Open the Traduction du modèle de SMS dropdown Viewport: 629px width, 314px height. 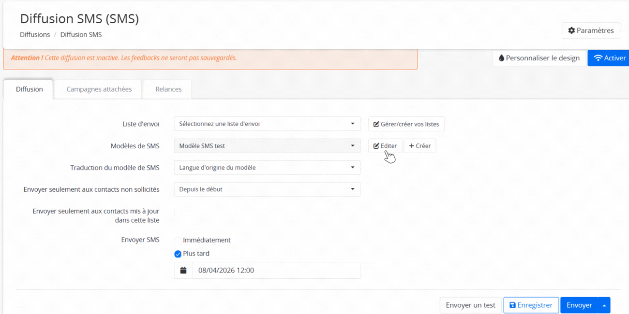pyautogui.click(x=267, y=168)
